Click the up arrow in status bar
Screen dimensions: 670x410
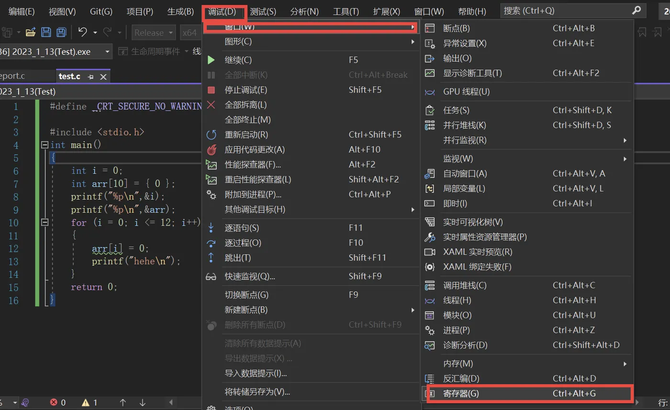coord(123,402)
